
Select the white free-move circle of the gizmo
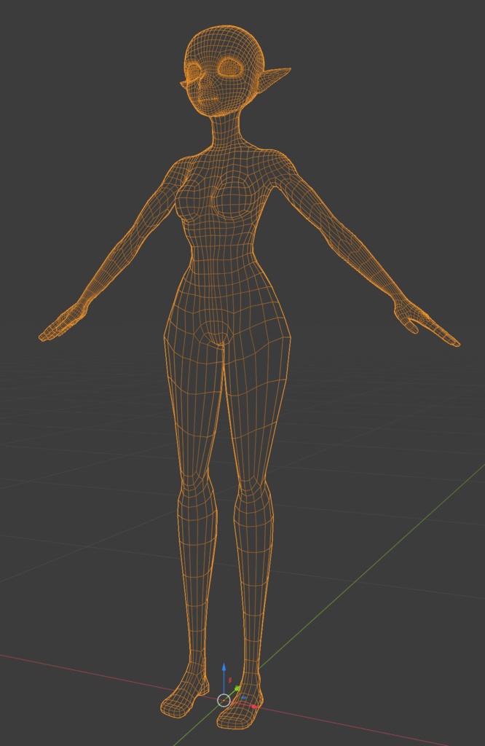[224, 700]
